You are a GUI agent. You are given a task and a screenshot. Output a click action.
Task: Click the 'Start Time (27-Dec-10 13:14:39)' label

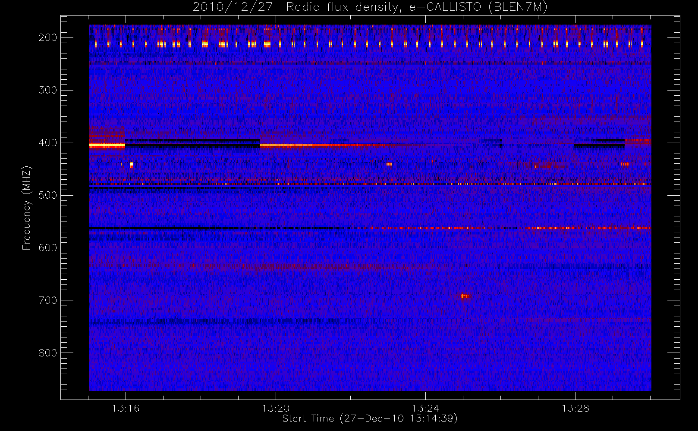click(370, 419)
